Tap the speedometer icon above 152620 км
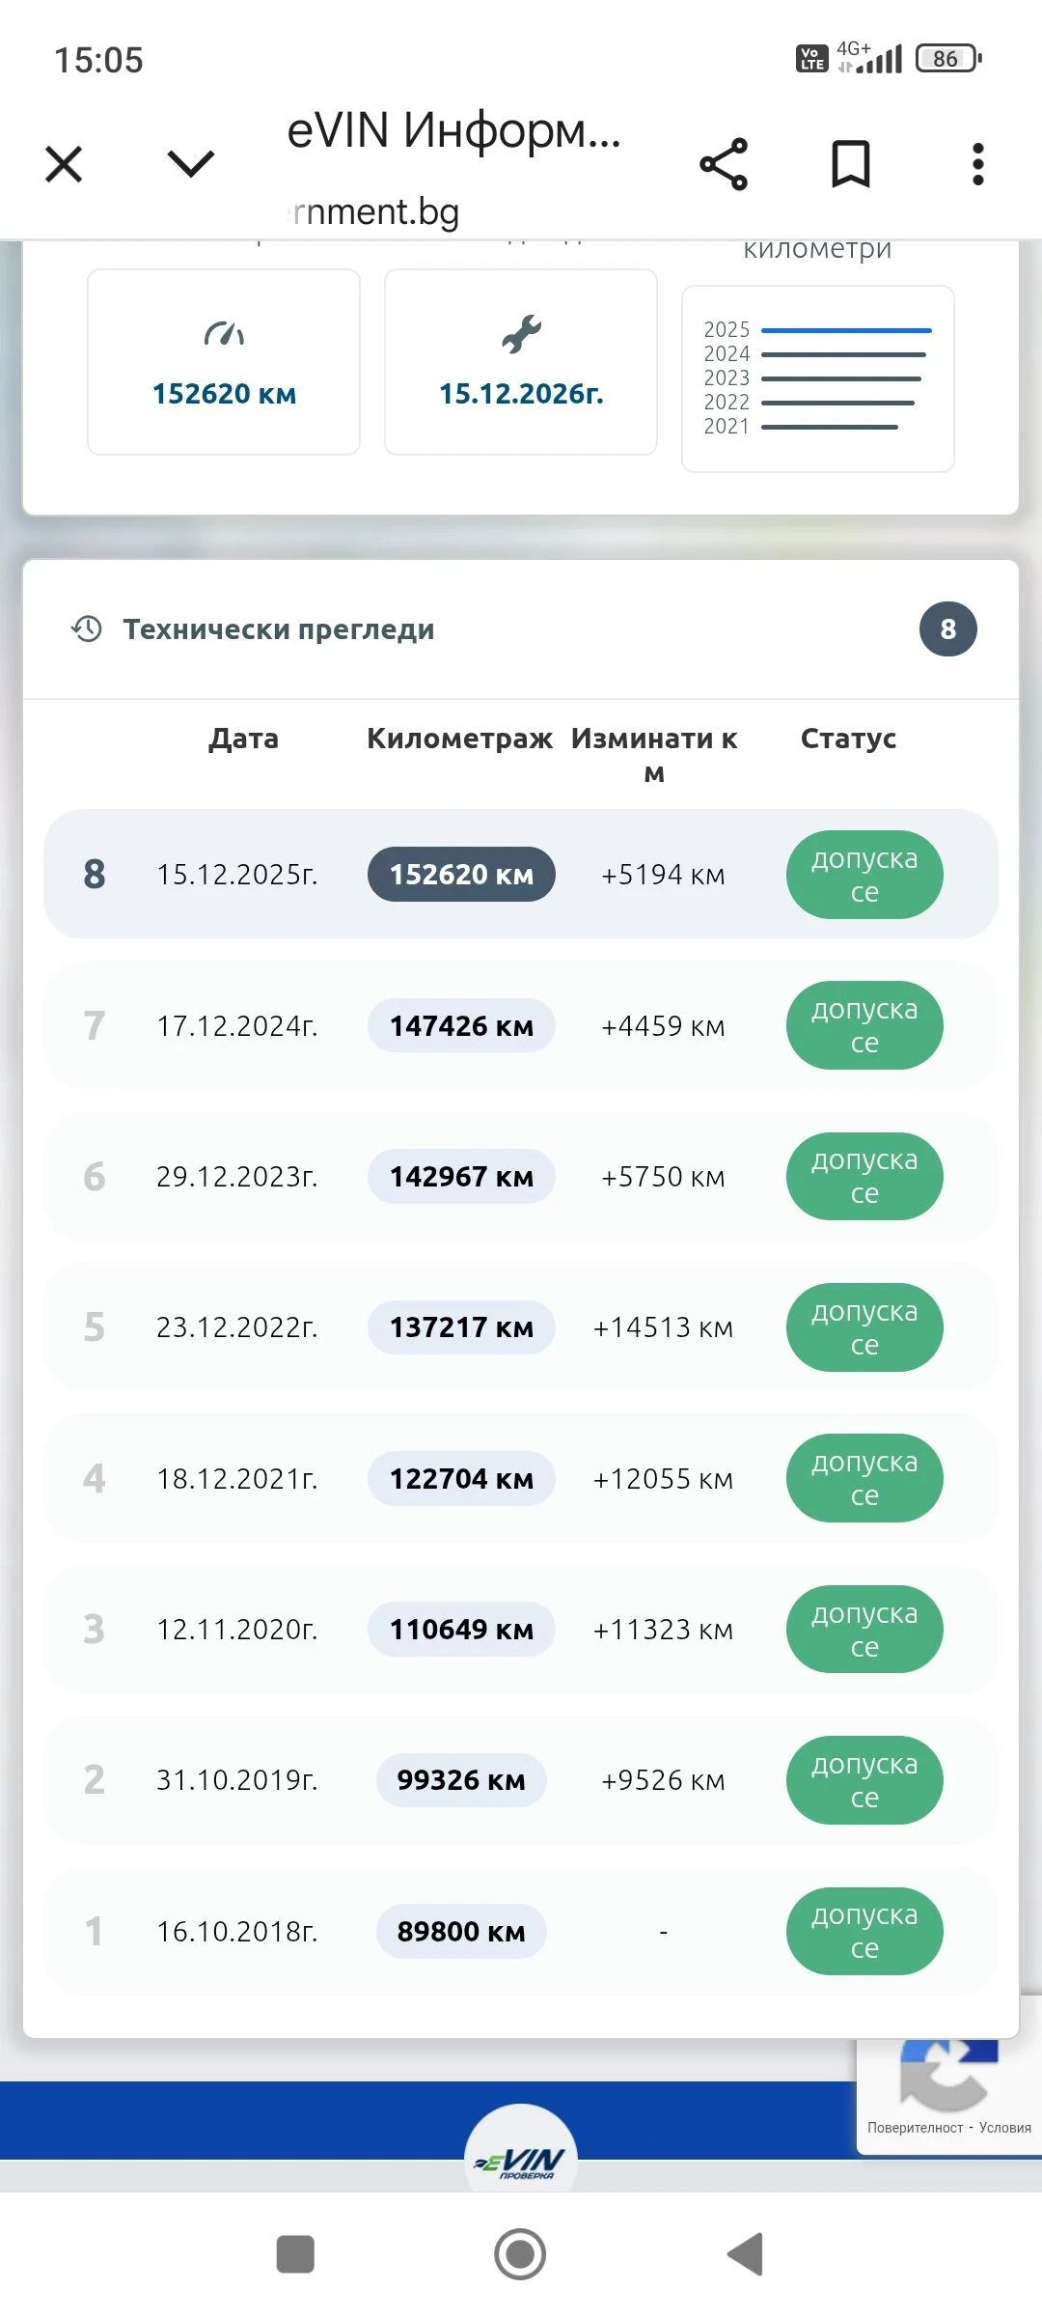Screen dimensions: 1042x2317 pos(224,334)
